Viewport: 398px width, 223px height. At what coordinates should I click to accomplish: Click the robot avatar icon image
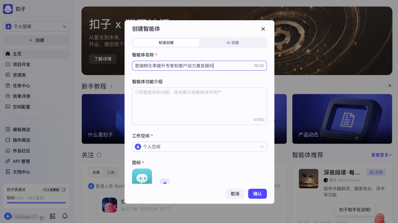point(142,177)
